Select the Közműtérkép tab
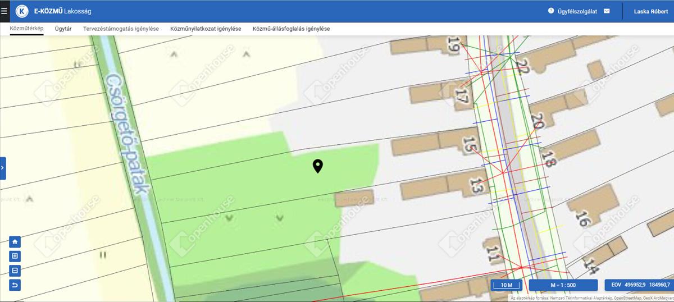Screen dimensions: 674x302 click(x=26, y=29)
